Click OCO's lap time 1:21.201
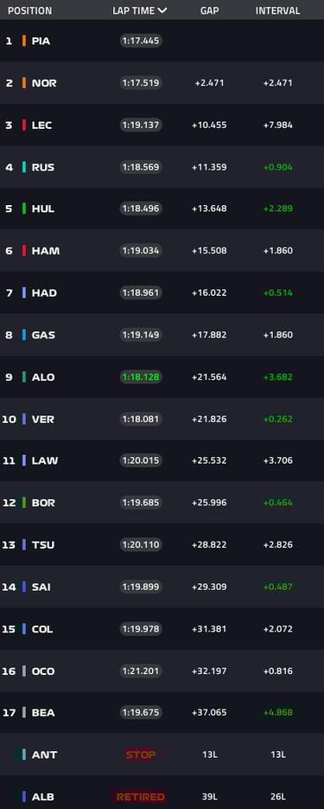This screenshot has height=809, width=324. coord(141,671)
